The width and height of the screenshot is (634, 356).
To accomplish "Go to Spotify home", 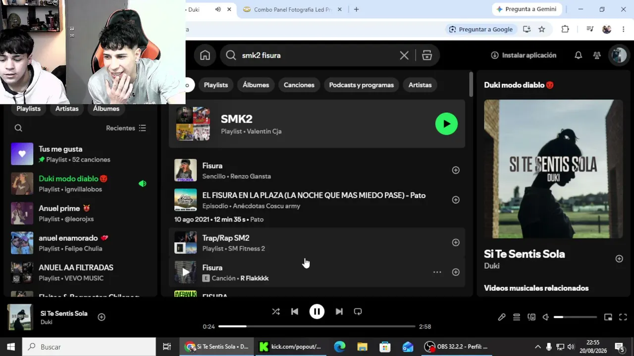I will click(x=205, y=55).
